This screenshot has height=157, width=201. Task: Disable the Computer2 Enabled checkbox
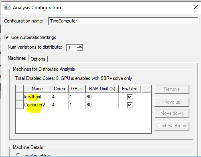click(x=130, y=105)
